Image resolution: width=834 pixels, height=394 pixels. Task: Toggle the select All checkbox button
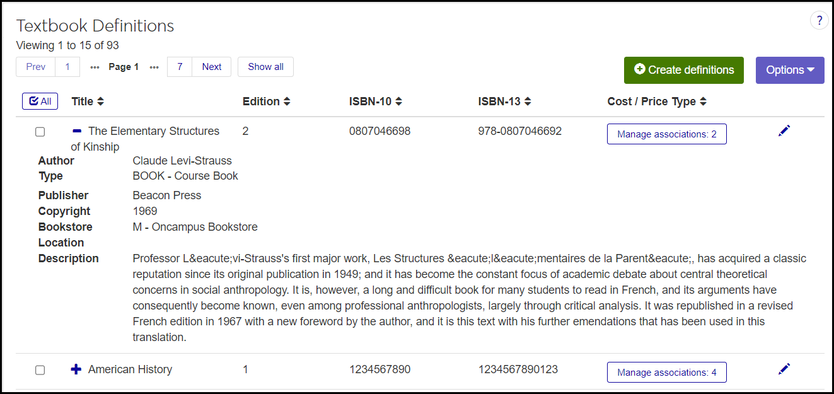point(40,101)
